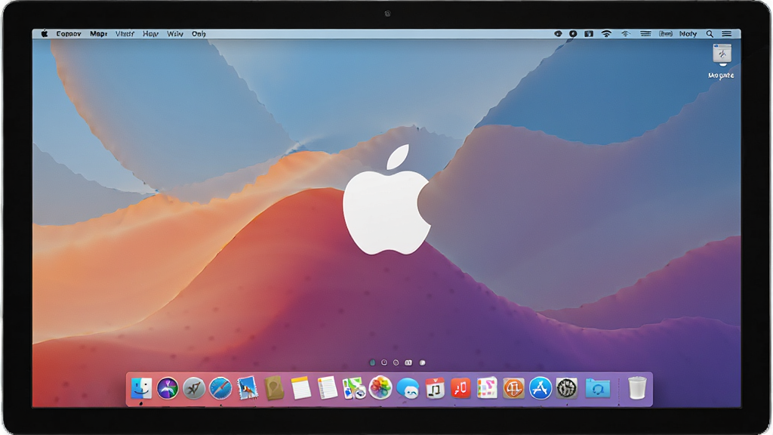The image size is (773, 435).
Task: Open the blue Messages bubble icon
Action: (408, 389)
